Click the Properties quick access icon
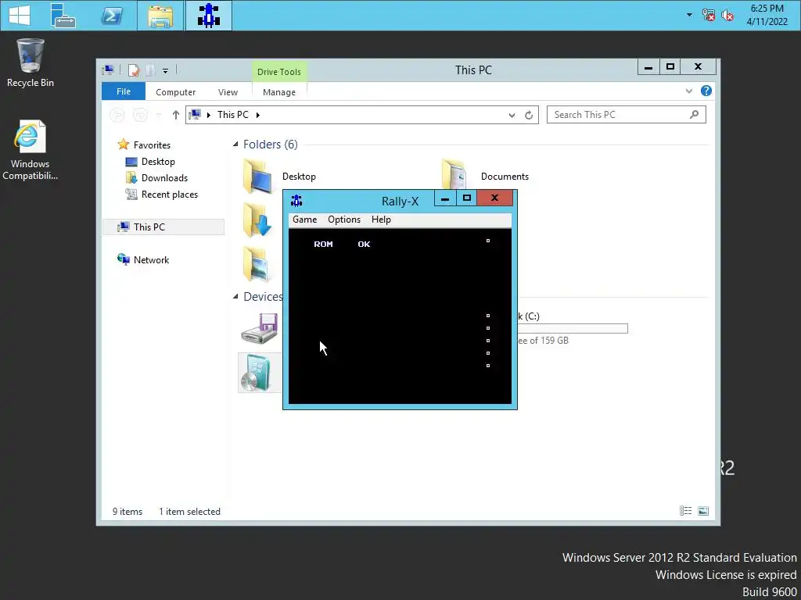The width and height of the screenshot is (801, 600). click(x=134, y=70)
